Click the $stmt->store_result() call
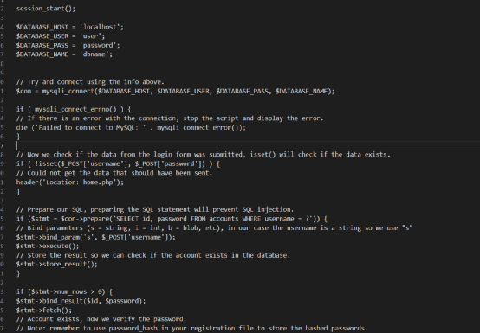 [57, 265]
